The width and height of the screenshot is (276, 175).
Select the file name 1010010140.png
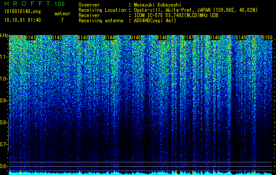click(x=23, y=12)
